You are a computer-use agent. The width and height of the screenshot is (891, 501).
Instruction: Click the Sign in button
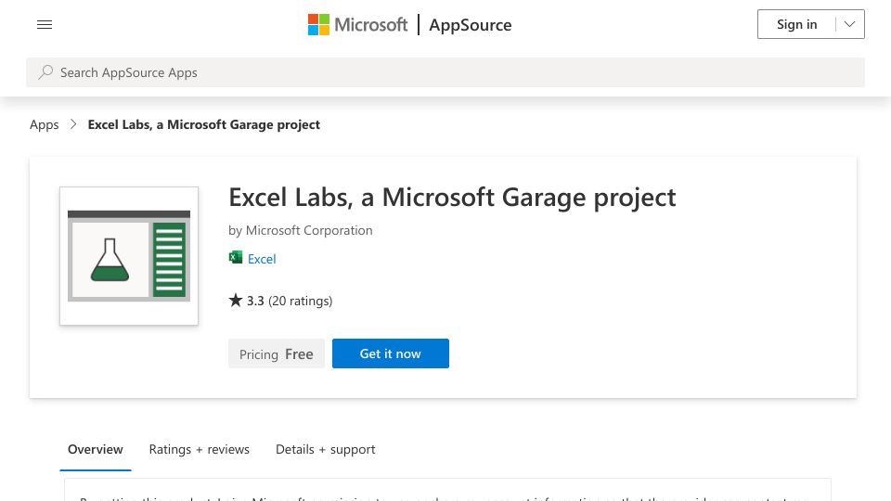(x=796, y=24)
